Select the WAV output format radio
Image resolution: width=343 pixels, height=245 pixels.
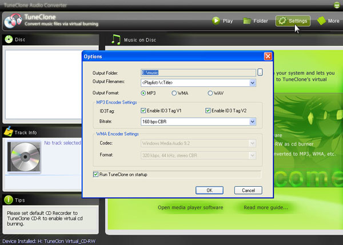[x=210, y=93]
